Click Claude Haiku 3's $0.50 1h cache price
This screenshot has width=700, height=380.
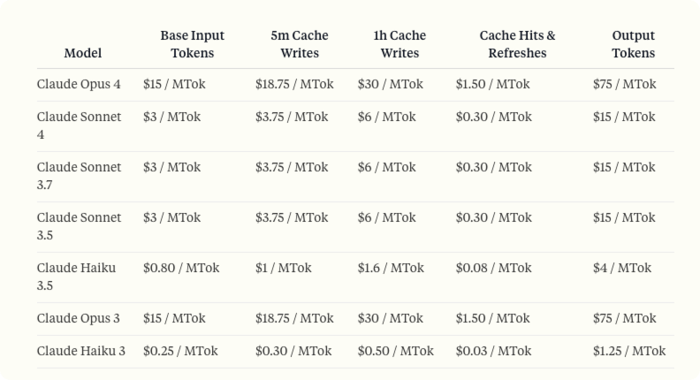396,351
